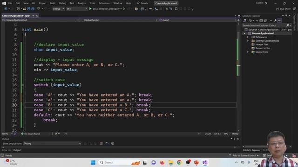The height and width of the screenshot is (167, 298).
Task: Click the Open File folder toolbar icon
Action: coord(24,9)
